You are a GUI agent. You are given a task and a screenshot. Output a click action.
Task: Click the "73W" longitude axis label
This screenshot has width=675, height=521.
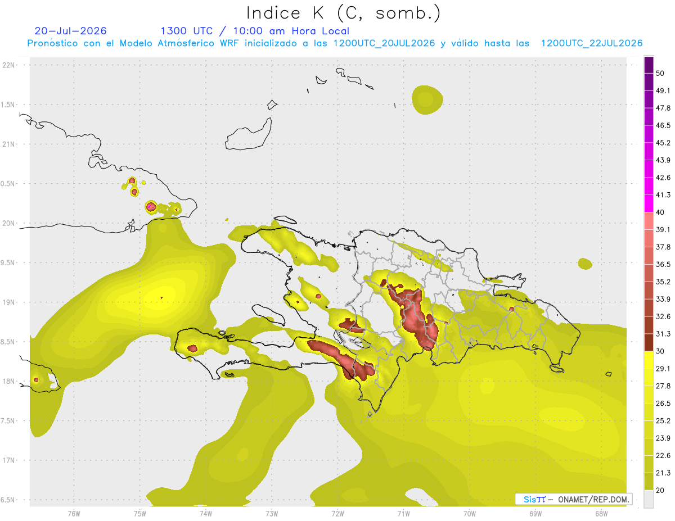pos(272,513)
